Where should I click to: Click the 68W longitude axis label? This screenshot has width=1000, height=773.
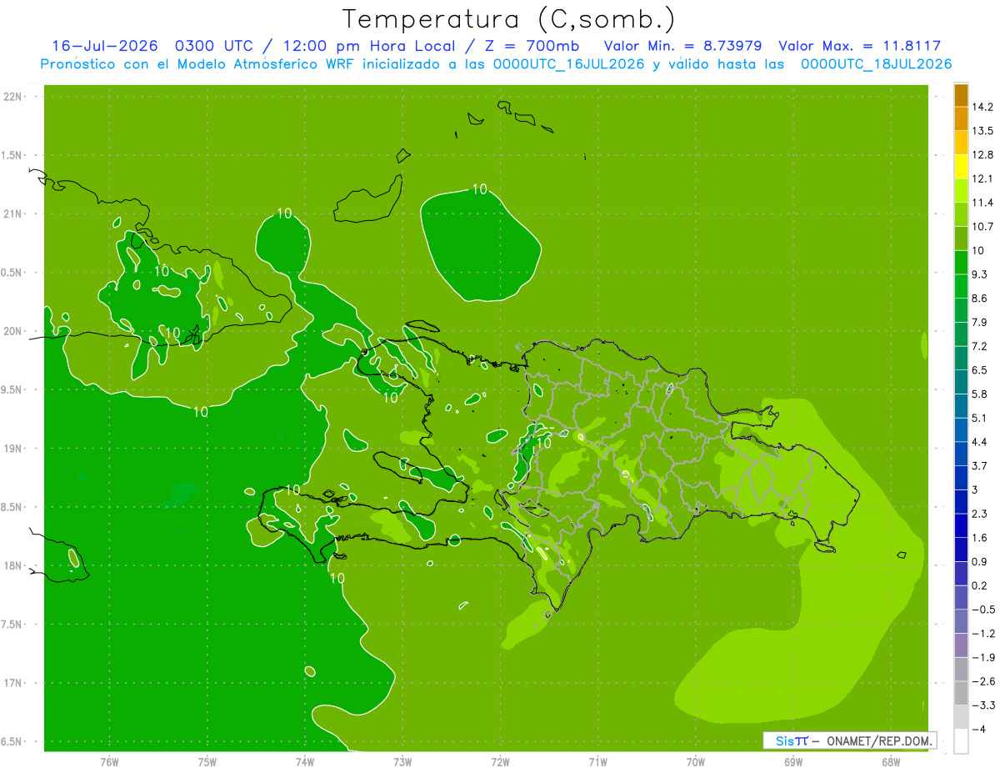890,761
